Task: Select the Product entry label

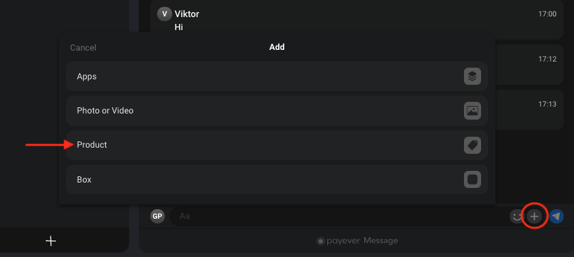Action: 92,145
